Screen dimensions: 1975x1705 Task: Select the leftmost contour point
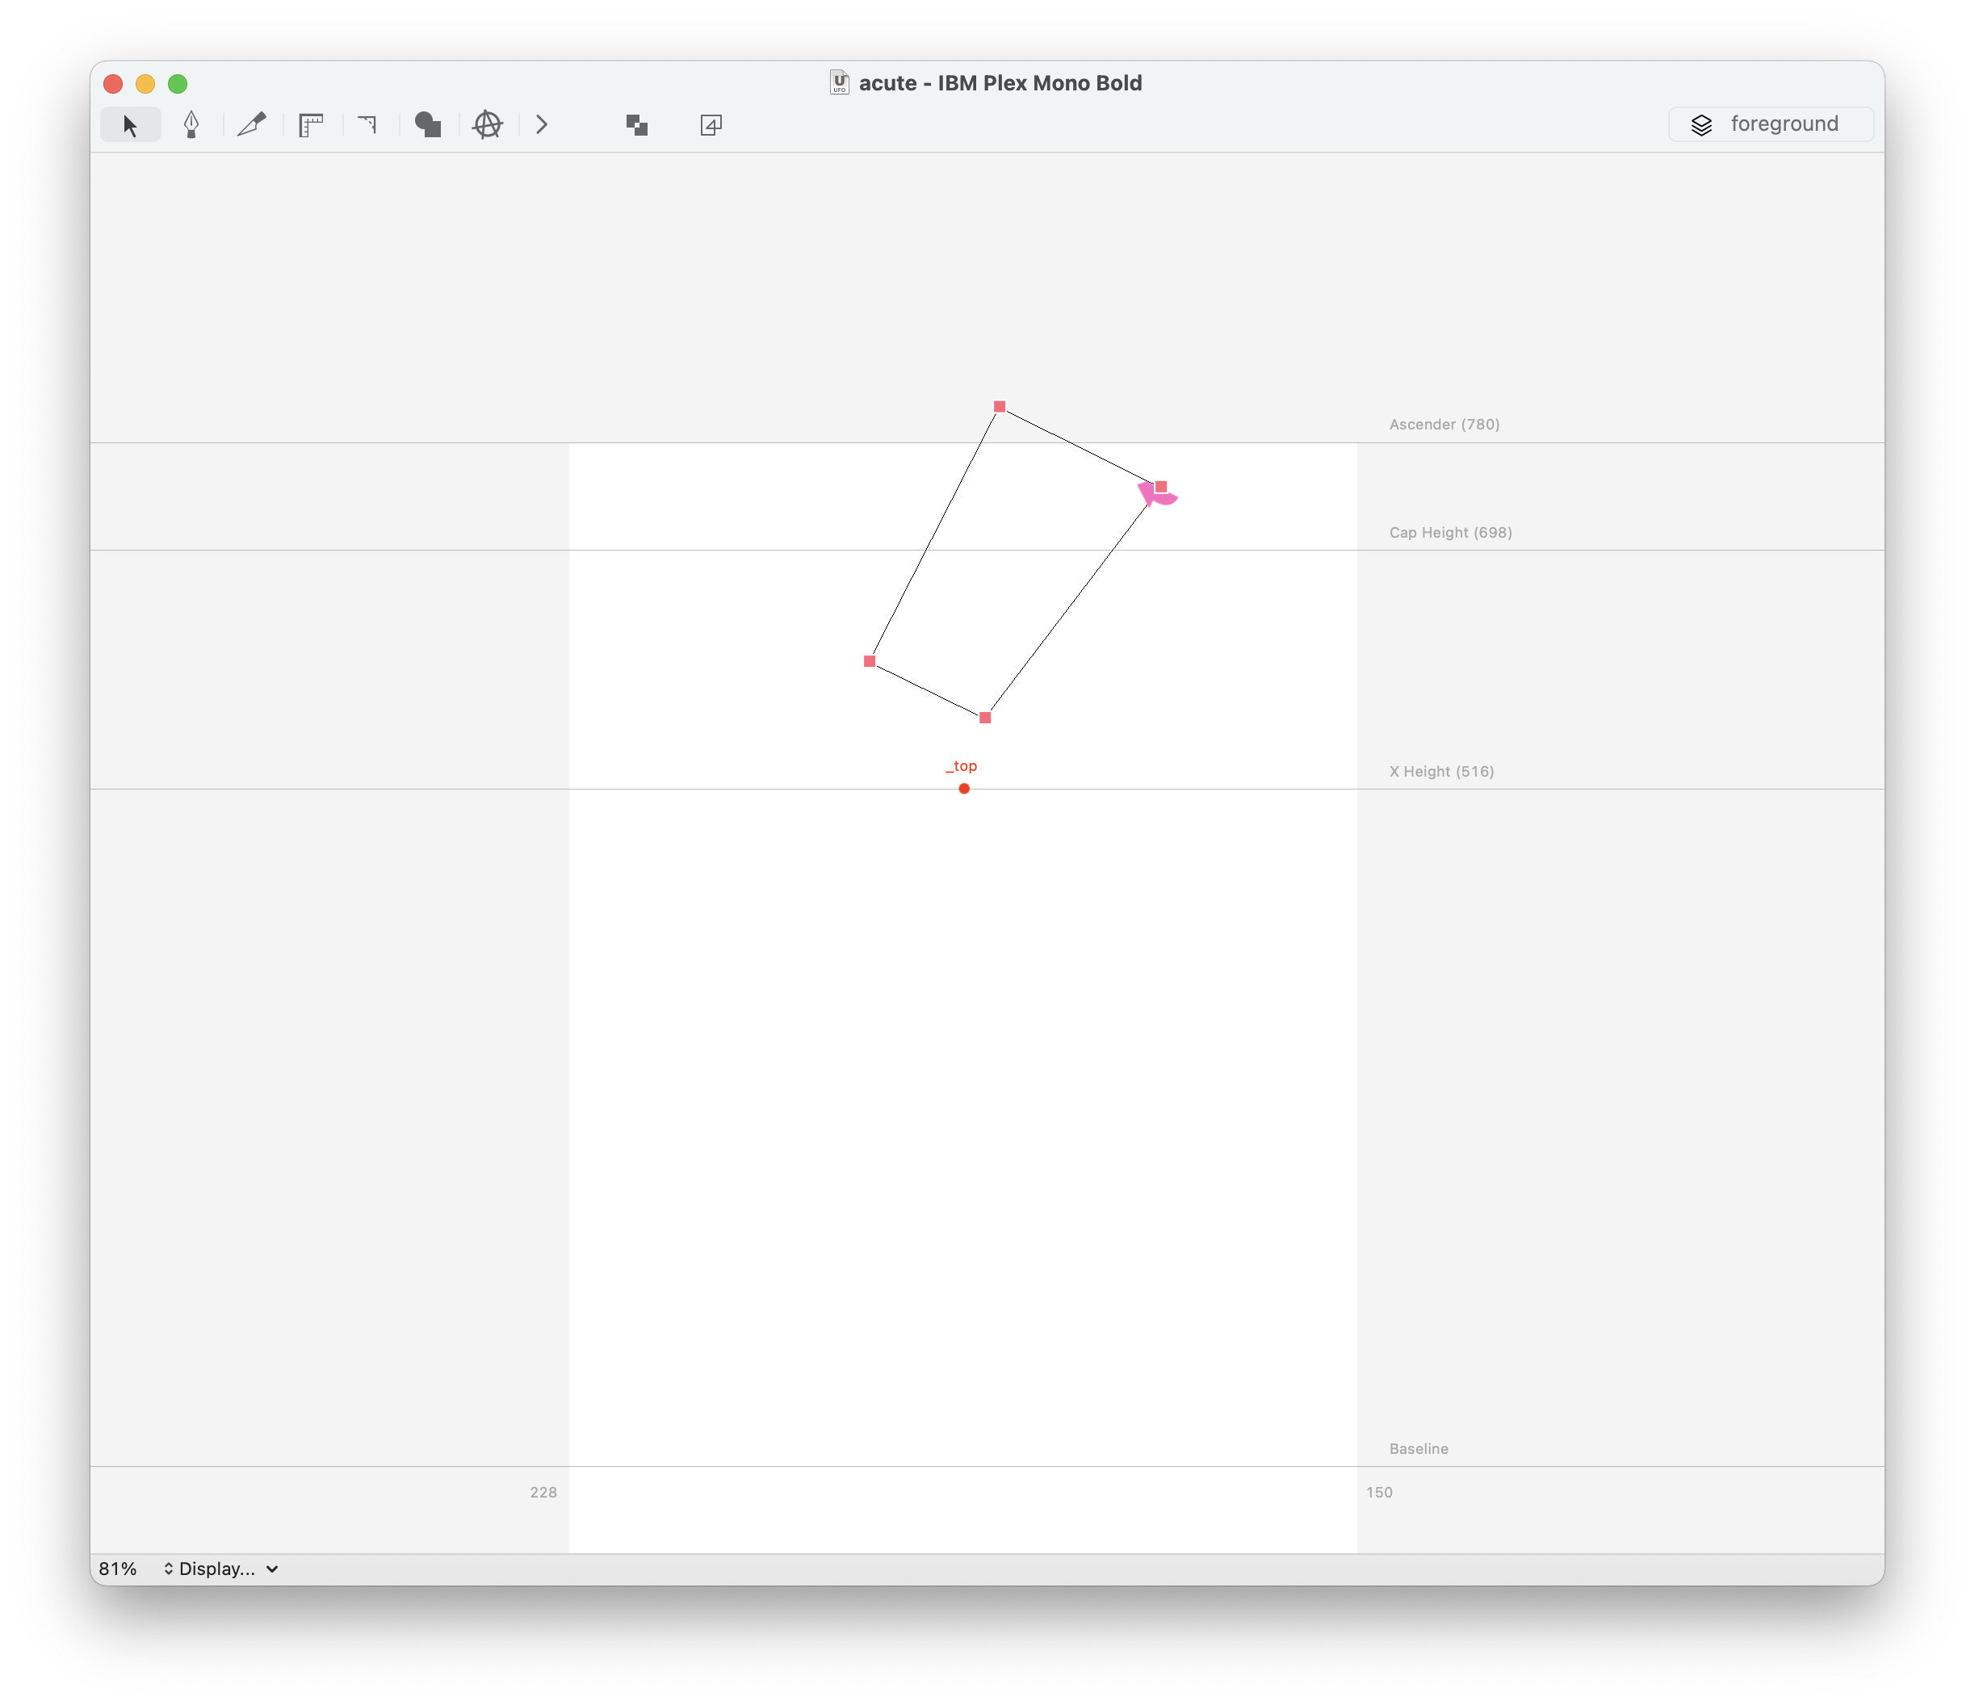[x=870, y=660]
